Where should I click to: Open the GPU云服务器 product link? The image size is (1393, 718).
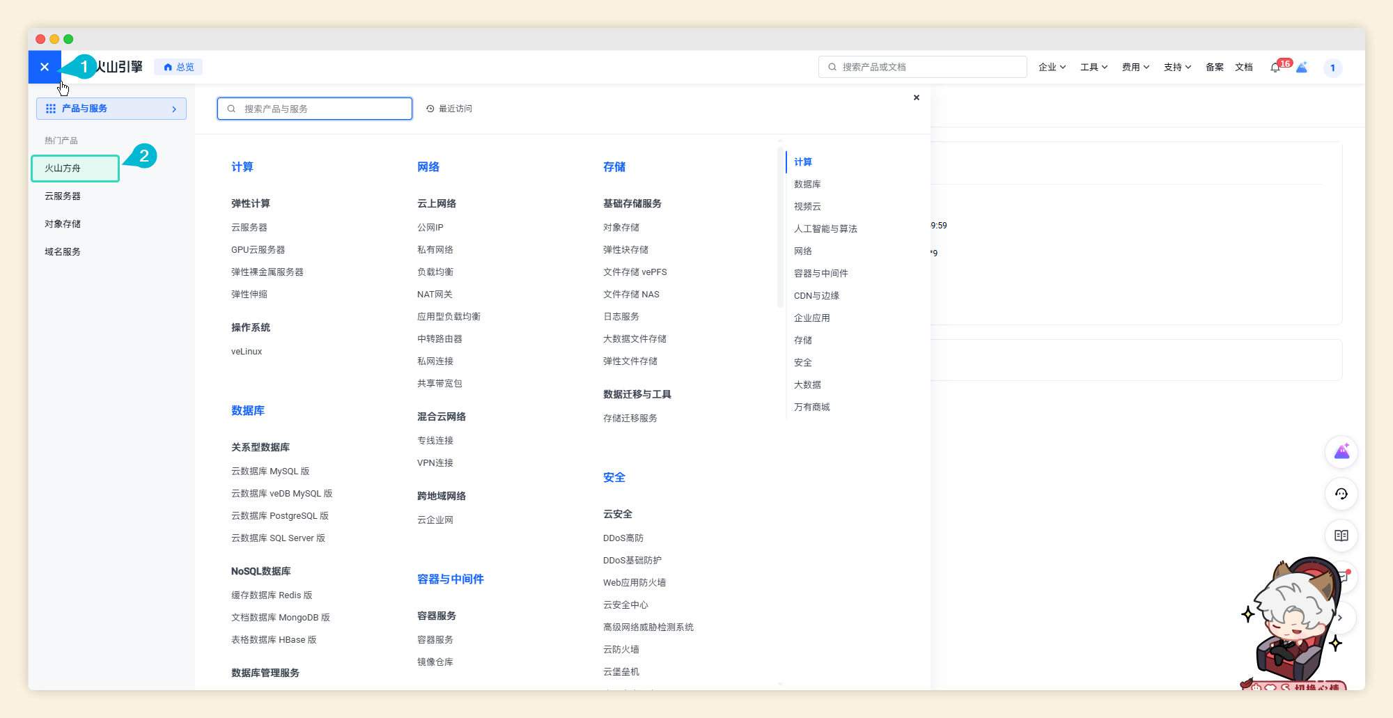tap(258, 249)
